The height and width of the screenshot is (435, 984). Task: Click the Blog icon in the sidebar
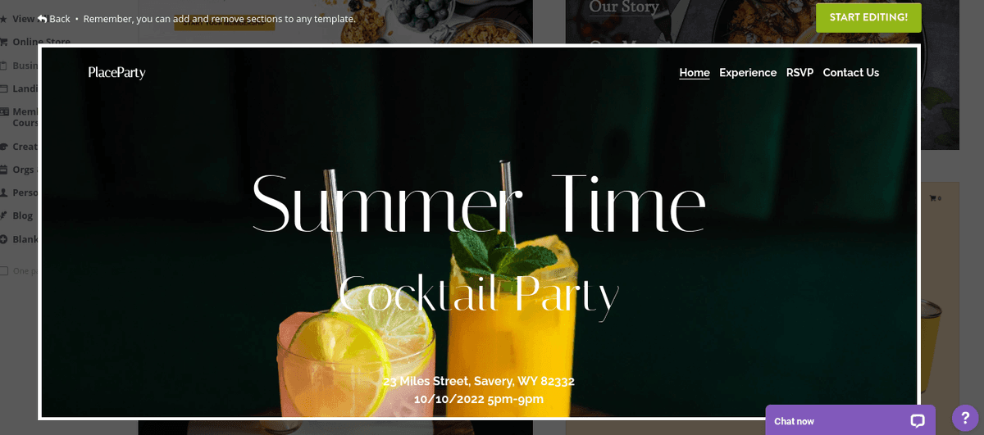(x=4, y=215)
